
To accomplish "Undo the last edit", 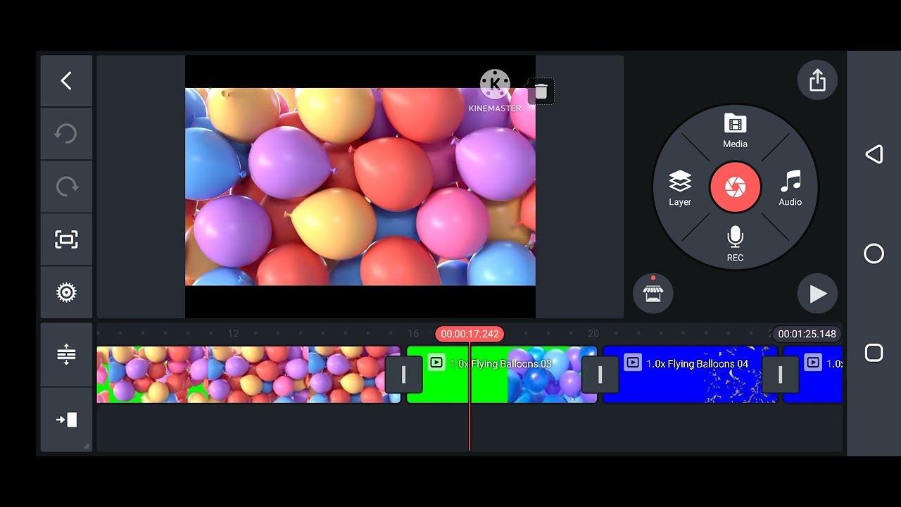I will (66, 134).
